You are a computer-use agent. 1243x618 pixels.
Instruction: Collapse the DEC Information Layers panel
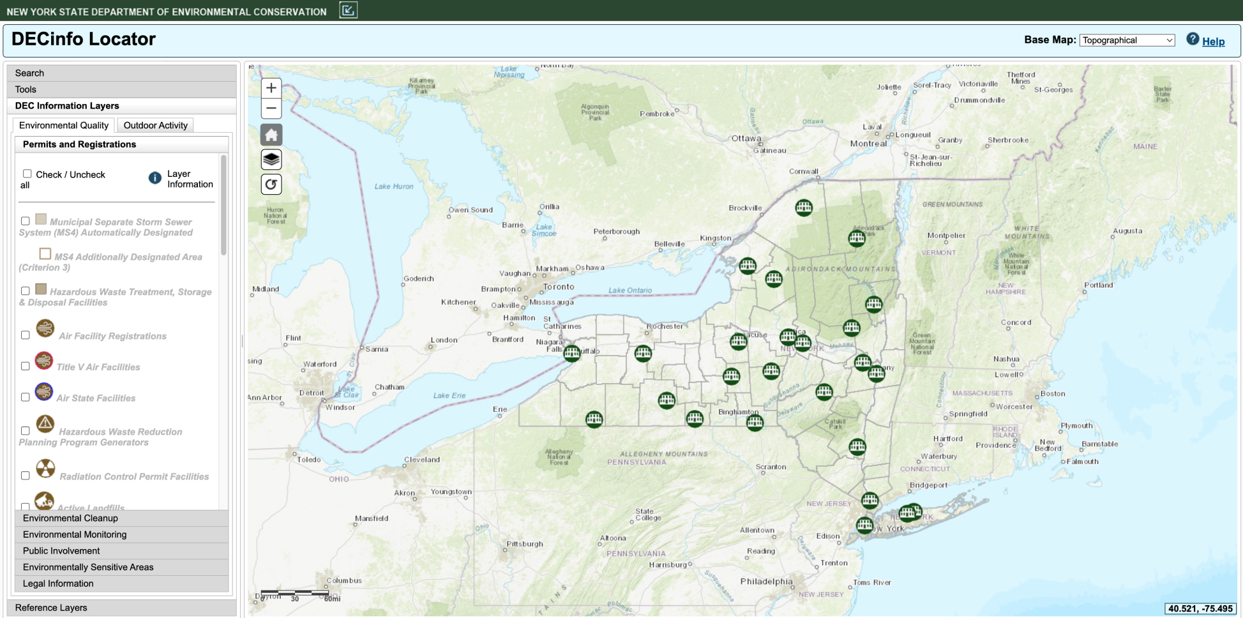coord(121,106)
